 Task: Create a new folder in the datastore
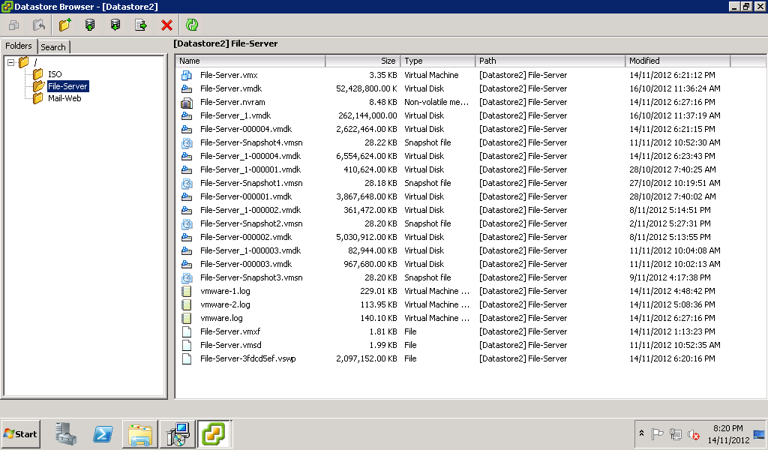tap(64, 25)
